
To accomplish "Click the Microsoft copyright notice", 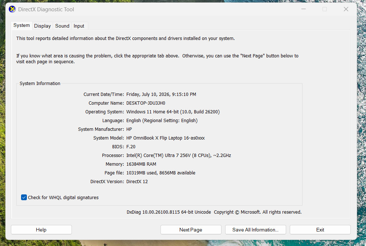I will click(258, 212).
